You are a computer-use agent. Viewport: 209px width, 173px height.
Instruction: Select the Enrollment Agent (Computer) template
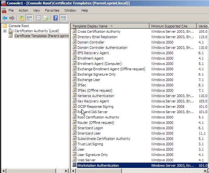click(99, 64)
